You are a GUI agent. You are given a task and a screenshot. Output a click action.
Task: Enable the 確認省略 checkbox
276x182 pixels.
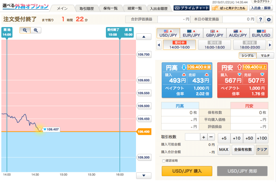coord(164,161)
